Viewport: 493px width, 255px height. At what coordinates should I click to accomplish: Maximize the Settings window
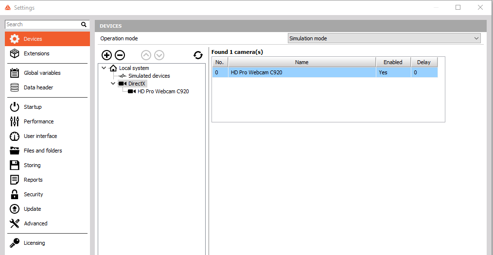click(x=458, y=7)
